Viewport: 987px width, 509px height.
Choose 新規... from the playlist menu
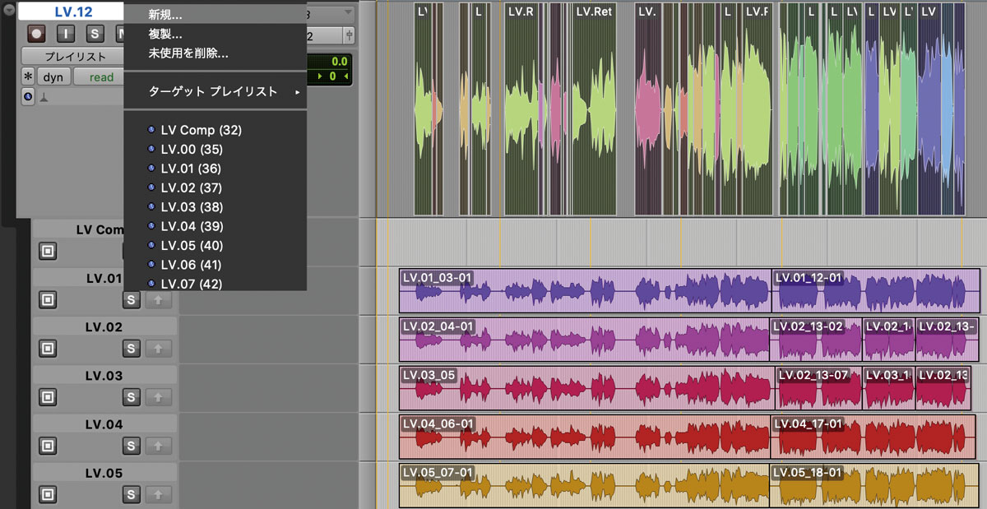[215, 15]
